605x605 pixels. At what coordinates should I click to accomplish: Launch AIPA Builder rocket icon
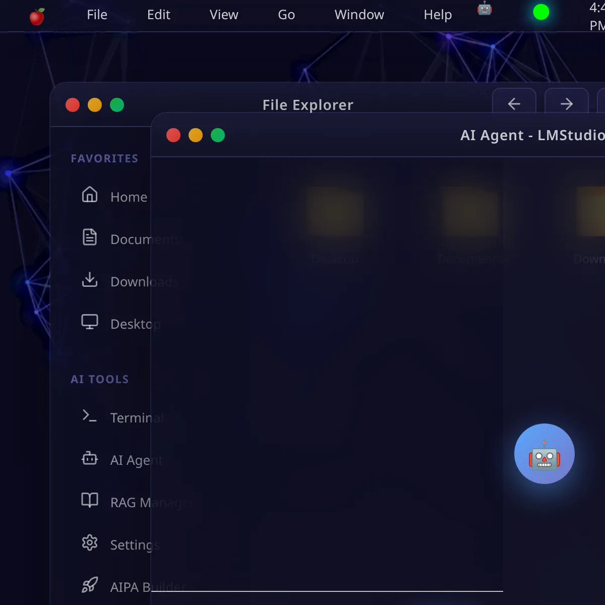[90, 585]
